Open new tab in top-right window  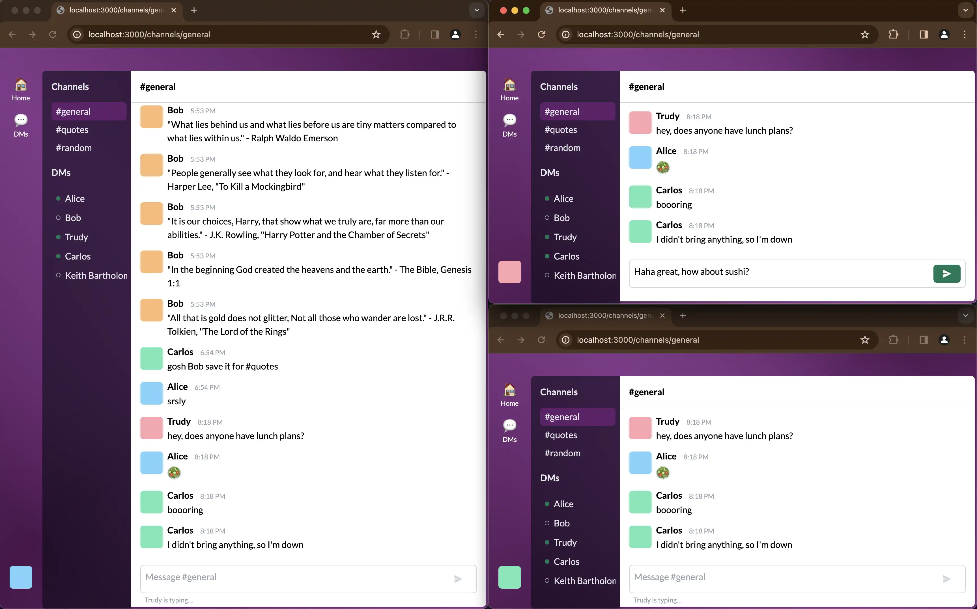click(683, 10)
